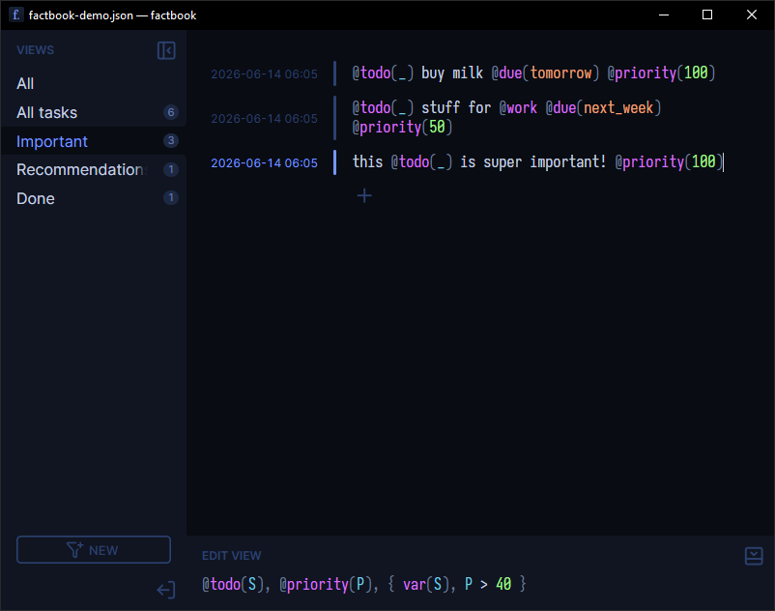Select the 'is super important!' fact entry
The height and width of the screenshot is (611, 775).
tap(537, 162)
